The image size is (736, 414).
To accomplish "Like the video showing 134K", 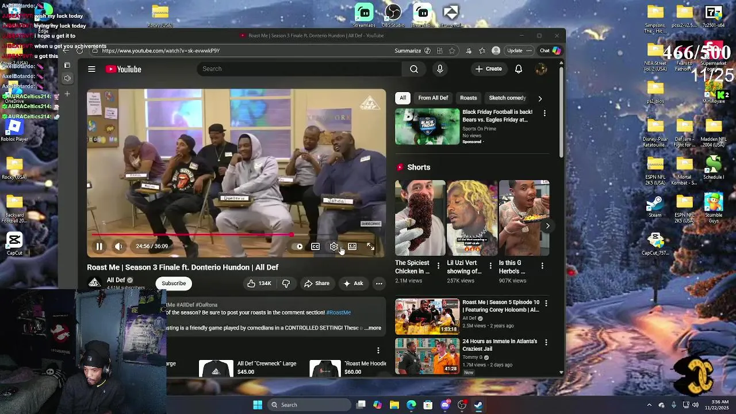I will (259, 283).
